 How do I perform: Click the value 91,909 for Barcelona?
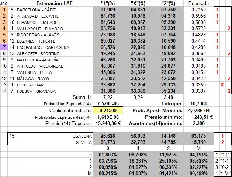[x=108, y=10]
